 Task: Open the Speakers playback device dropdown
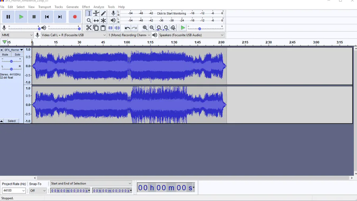[x=191, y=35]
